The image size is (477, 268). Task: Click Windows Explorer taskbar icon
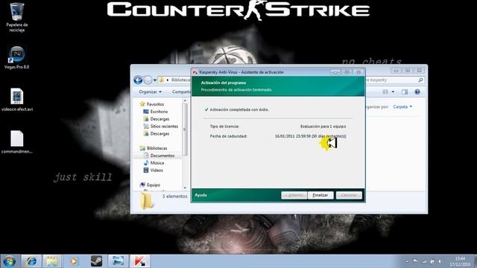click(52, 261)
